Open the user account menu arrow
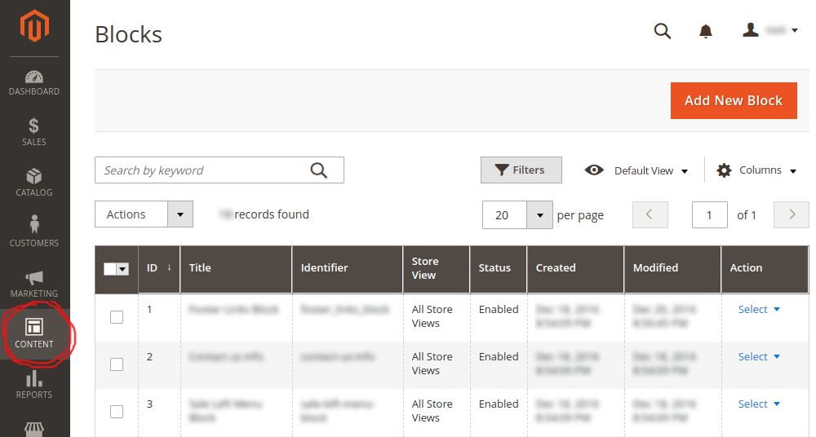Image resolution: width=816 pixels, height=437 pixels. (795, 31)
